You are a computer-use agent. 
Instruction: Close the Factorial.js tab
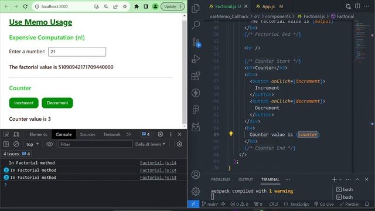click(x=246, y=6)
